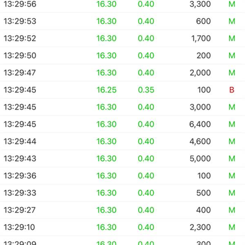
Task: Open the 13:29:27 trade row
Action: click(122, 210)
